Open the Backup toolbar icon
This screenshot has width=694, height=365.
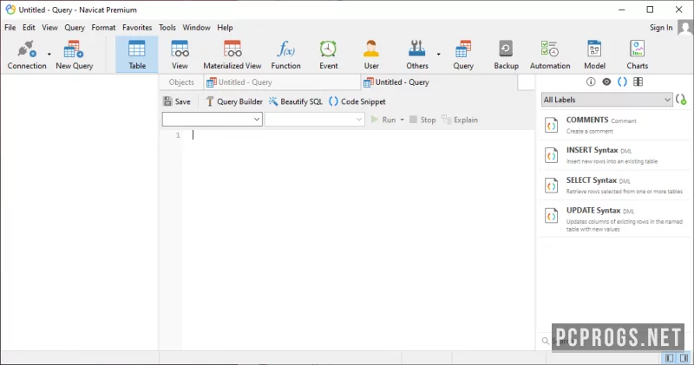click(506, 55)
